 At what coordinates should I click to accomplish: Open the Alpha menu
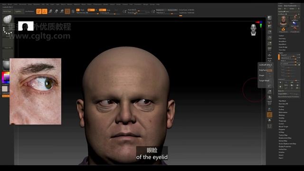tap(4, 4)
